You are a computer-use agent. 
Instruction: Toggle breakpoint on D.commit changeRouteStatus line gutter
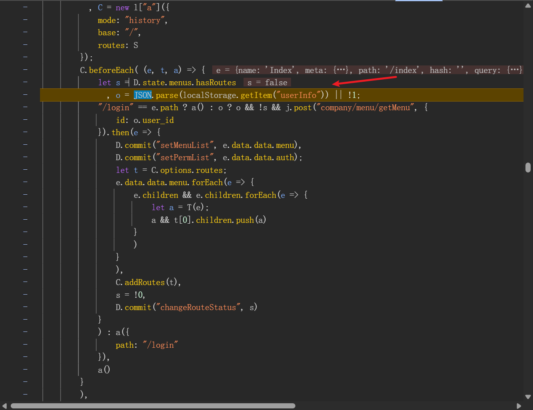[x=25, y=307]
